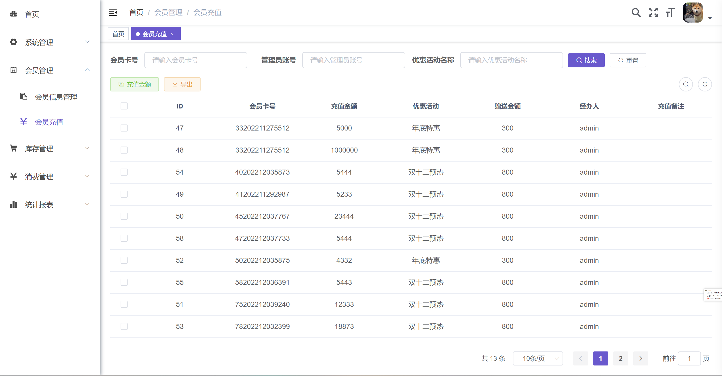
Task: Check the row with ID 47
Action: [124, 128]
